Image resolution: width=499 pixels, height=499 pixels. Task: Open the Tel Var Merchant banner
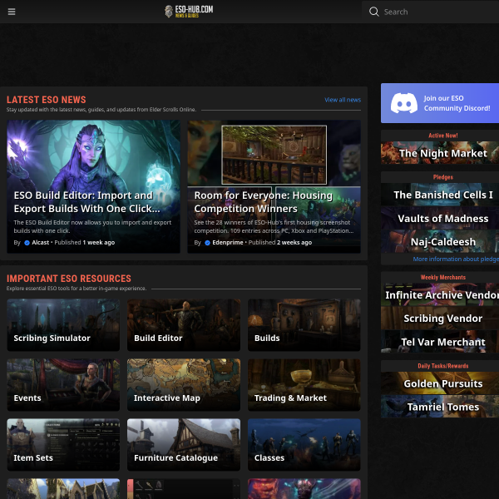point(440,342)
